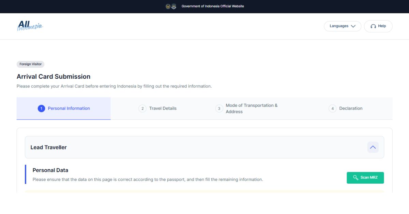Click the Foreign Visitor badge

(x=31, y=64)
